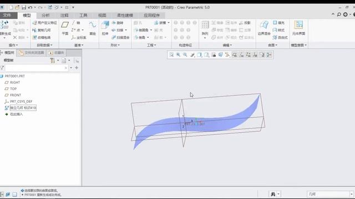Image resolution: width=355 pixels, height=199 pixels.
Task: Toggle the coordinate system display button
Action: pos(255,55)
